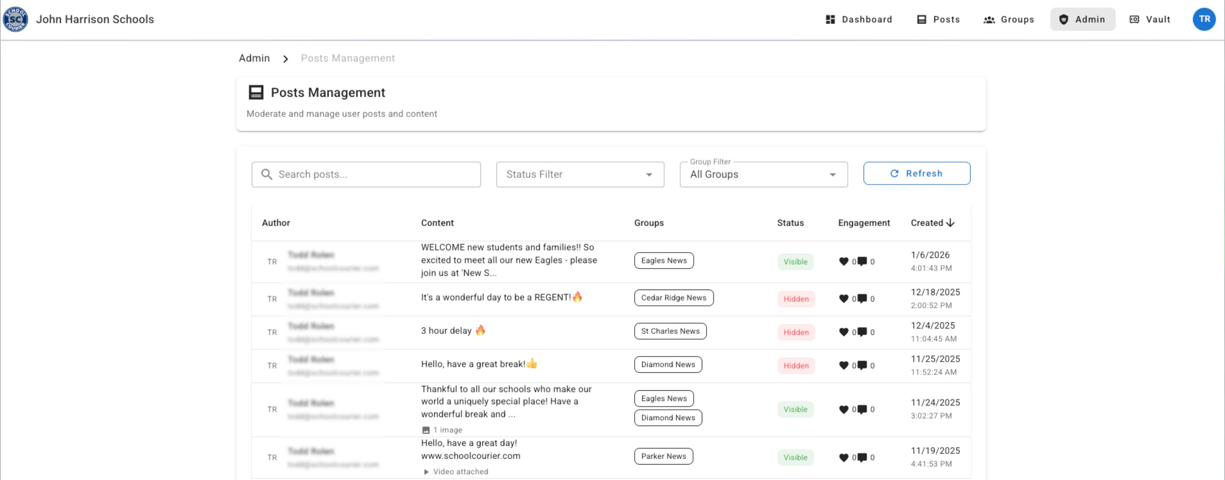Click inside the 'Search posts' field

pos(366,175)
